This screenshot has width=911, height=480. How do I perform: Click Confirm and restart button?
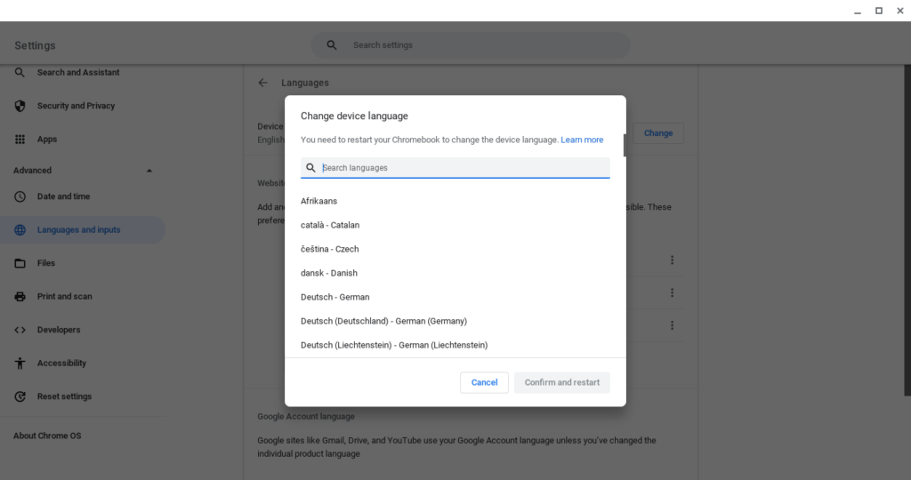coord(562,382)
